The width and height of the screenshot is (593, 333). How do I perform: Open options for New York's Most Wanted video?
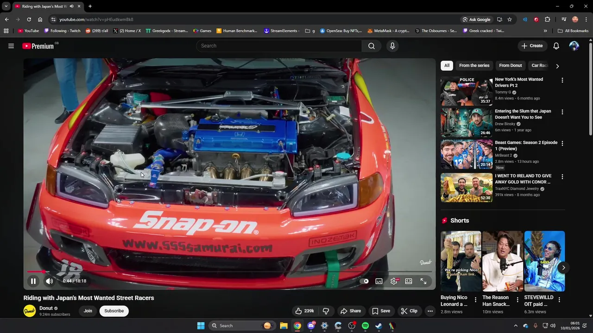[562, 80]
